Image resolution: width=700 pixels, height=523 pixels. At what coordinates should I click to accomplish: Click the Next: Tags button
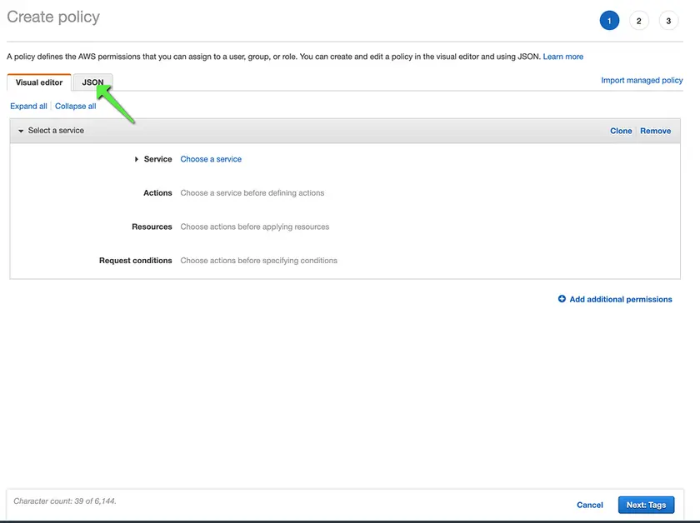click(646, 506)
